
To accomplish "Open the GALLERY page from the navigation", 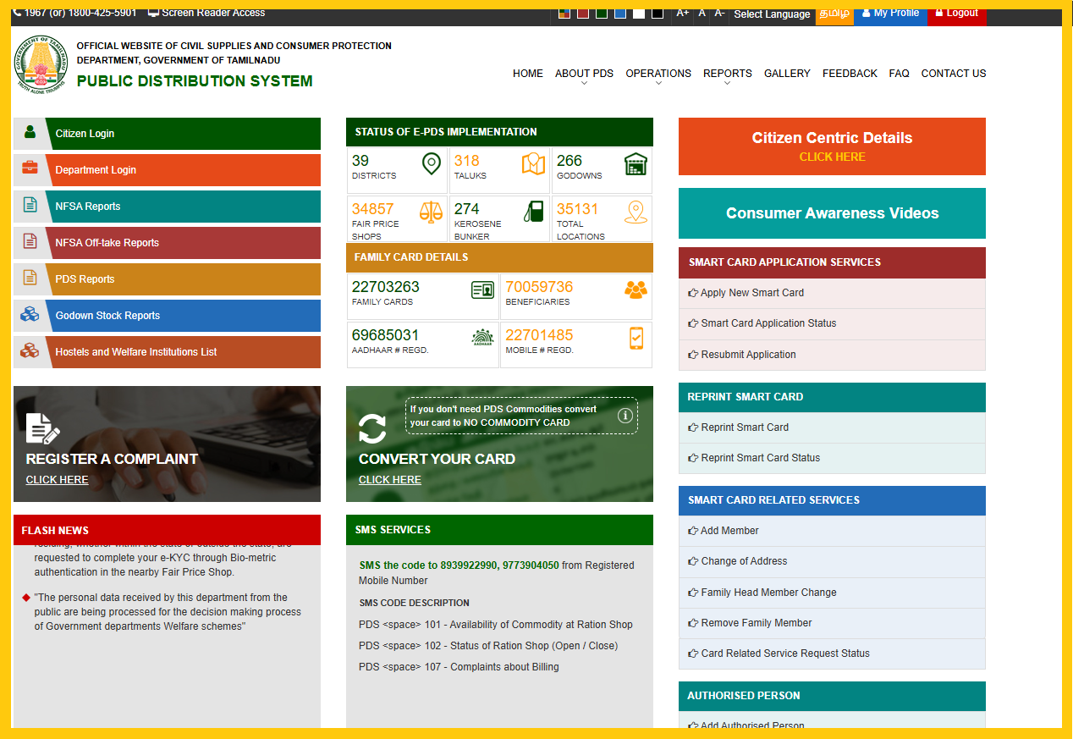I will pyautogui.click(x=786, y=74).
